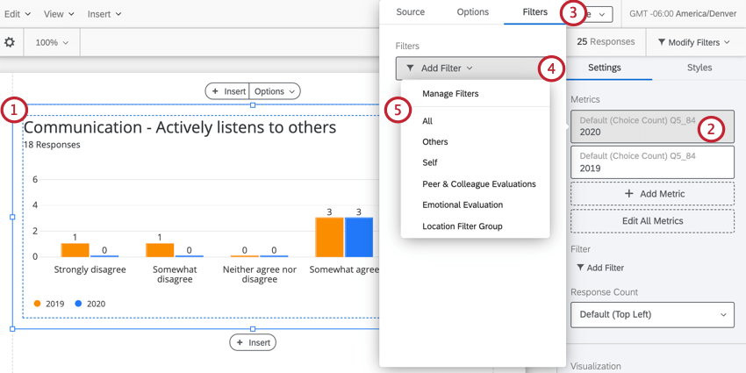
Task: Choose the Emotional Evaluation filter
Action: tap(463, 205)
